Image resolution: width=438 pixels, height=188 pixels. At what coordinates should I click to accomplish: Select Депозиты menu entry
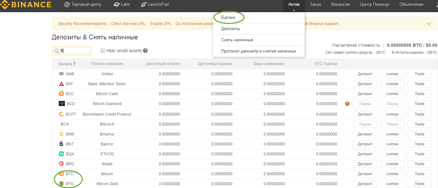point(231,29)
